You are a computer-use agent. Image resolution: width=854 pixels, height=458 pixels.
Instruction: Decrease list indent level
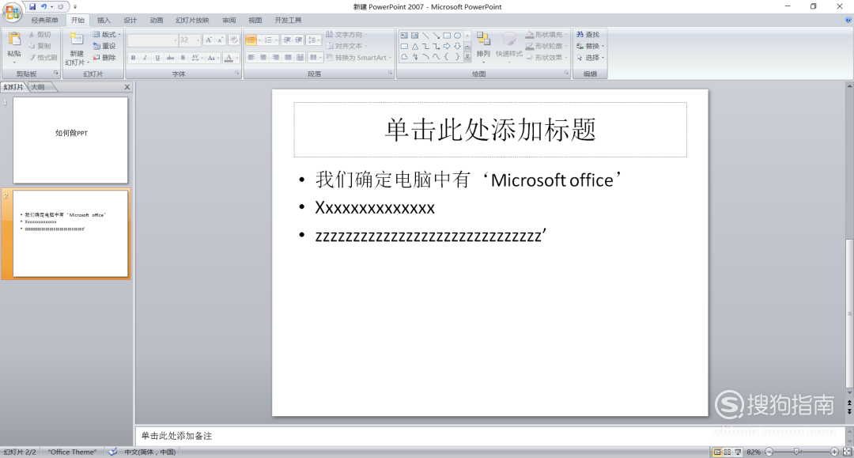pyautogui.click(x=287, y=40)
